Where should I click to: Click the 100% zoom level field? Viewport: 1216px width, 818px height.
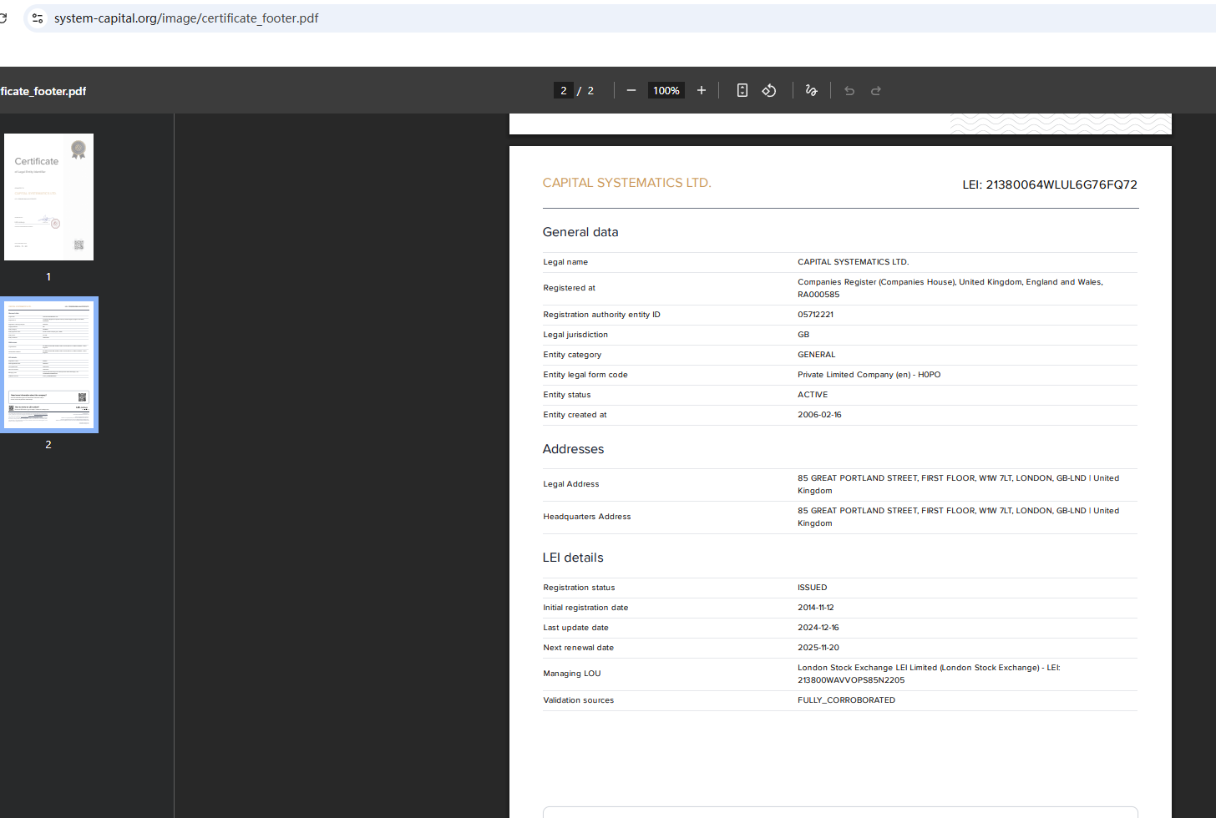click(x=666, y=90)
